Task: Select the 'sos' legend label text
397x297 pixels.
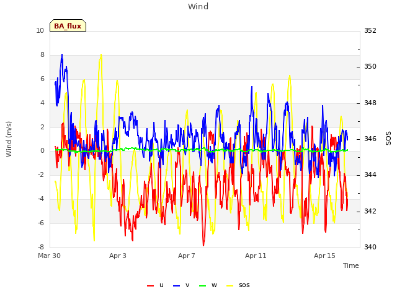Action: click(244, 285)
